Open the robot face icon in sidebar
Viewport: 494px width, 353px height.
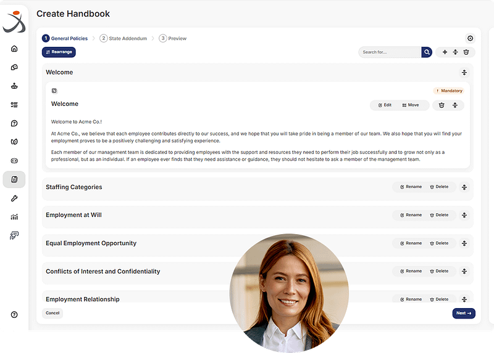pos(14,161)
